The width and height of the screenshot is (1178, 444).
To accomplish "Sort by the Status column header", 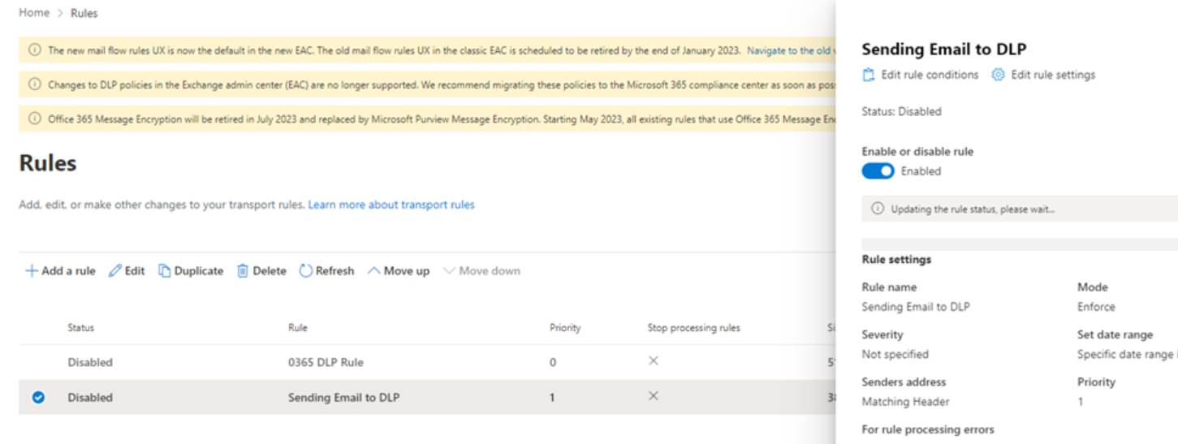I will (x=80, y=328).
